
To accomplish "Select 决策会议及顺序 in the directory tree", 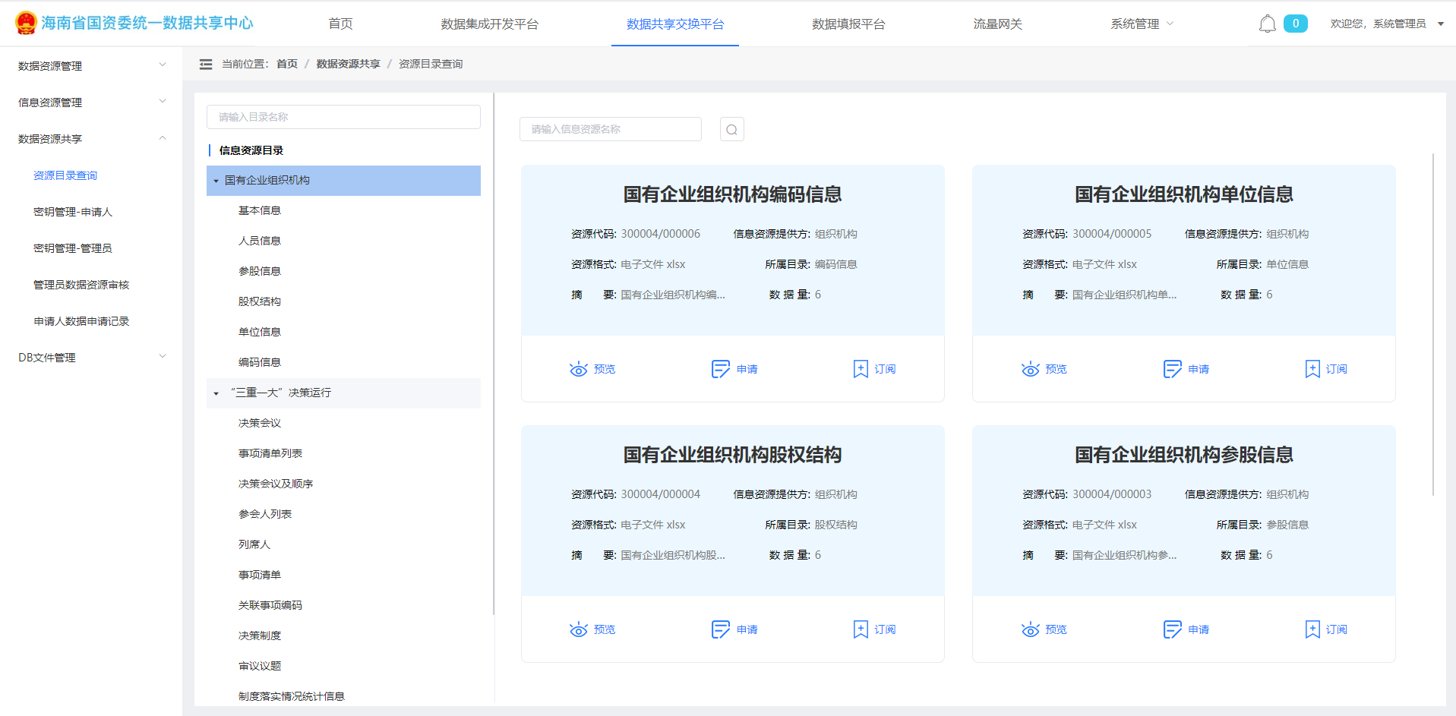I will pos(276,484).
